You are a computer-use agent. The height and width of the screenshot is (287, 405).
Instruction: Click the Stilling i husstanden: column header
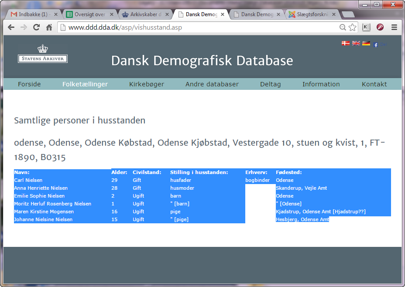click(199, 172)
